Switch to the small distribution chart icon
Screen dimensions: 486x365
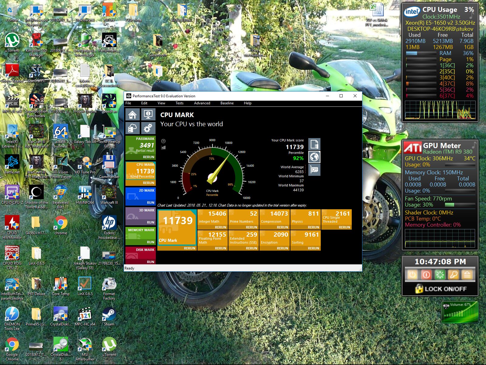tap(163, 147)
